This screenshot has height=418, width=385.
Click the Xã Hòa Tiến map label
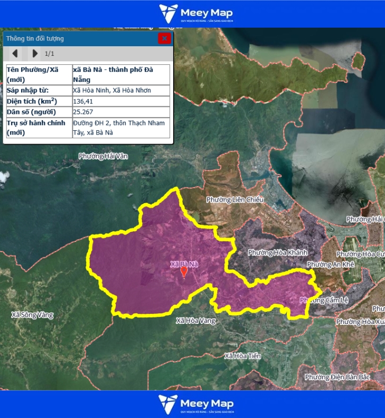click(242, 355)
